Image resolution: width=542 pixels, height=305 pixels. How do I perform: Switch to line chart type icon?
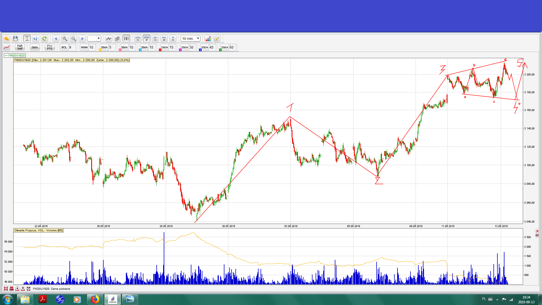109,39
